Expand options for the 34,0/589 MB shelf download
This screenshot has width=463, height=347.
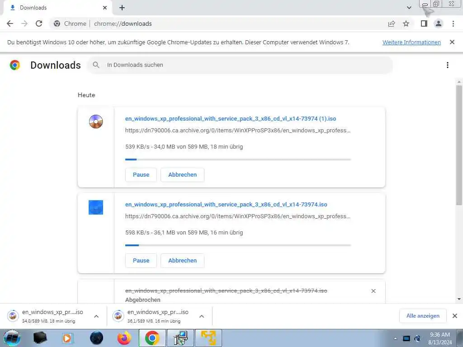click(x=96, y=316)
